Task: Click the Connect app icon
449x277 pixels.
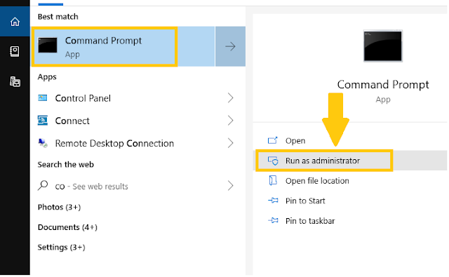Action: click(43, 121)
